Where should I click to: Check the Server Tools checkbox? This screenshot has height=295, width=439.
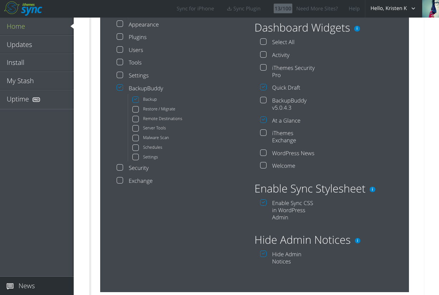(x=136, y=128)
